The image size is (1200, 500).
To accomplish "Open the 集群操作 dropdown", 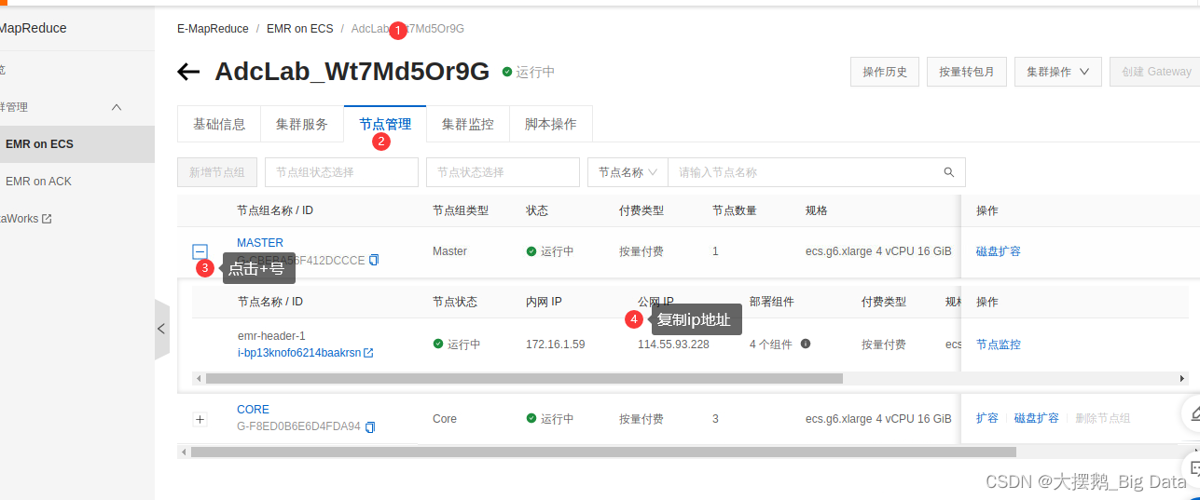I will (1058, 72).
